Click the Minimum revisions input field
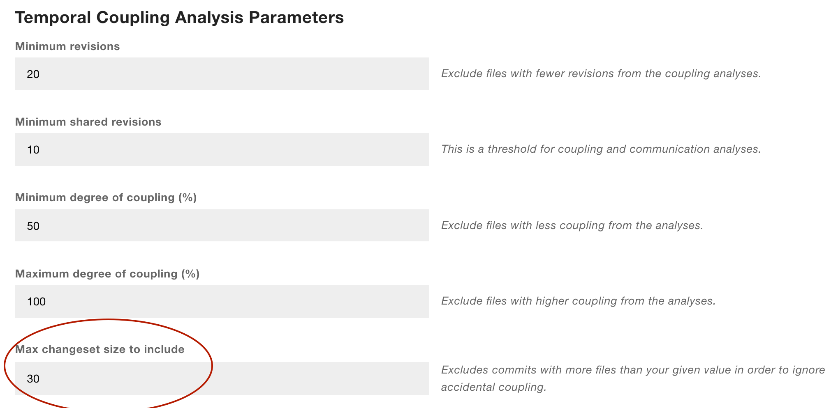The width and height of the screenshot is (838, 408). click(x=222, y=74)
